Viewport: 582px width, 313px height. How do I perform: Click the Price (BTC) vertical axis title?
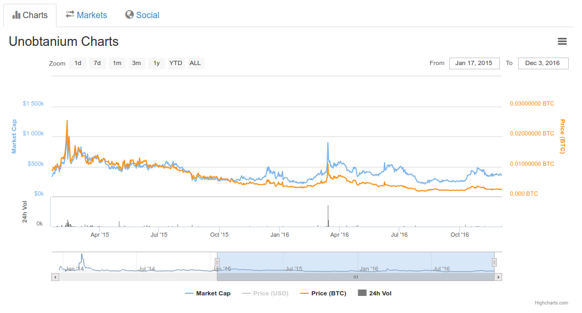tap(563, 137)
